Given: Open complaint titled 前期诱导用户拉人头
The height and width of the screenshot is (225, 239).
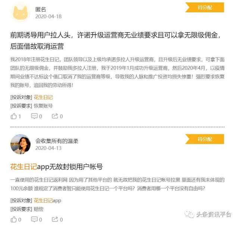Looking at the screenshot, I should tap(115, 40).
